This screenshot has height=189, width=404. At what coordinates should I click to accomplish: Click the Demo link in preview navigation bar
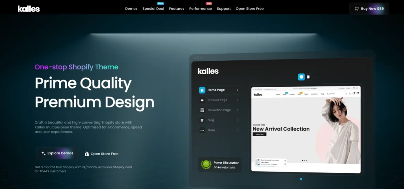click(x=278, y=94)
